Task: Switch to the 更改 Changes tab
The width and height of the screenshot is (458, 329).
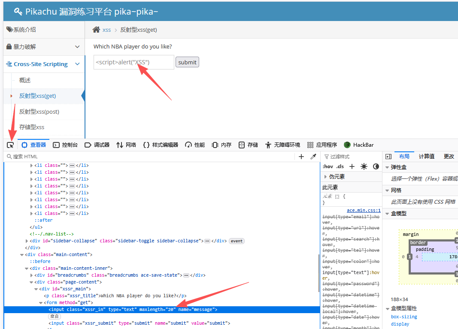Action: tap(449, 157)
